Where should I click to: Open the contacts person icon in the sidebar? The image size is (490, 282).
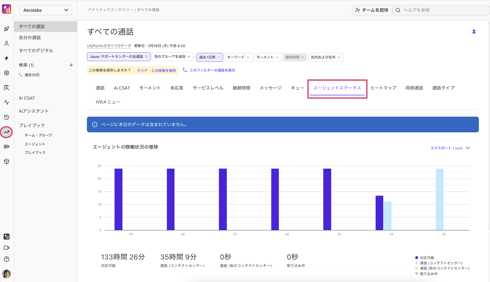point(7,43)
